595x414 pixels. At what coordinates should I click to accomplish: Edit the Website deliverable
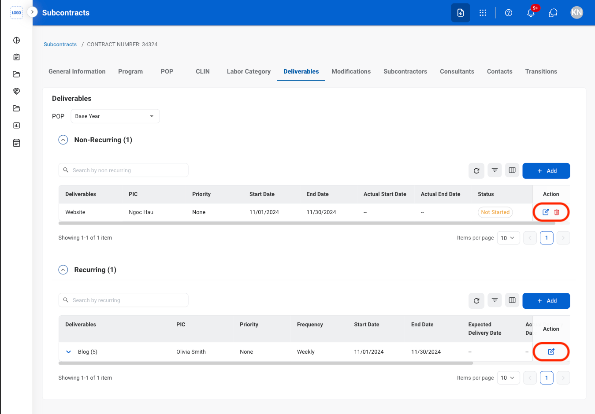point(546,212)
